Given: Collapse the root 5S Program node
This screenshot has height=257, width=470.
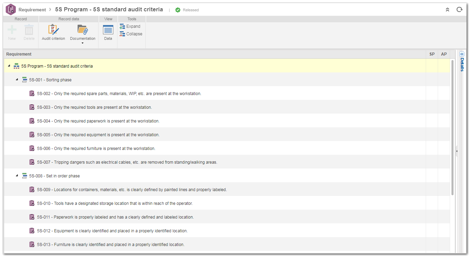Looking at the screenshot, I should pos(9,66).
